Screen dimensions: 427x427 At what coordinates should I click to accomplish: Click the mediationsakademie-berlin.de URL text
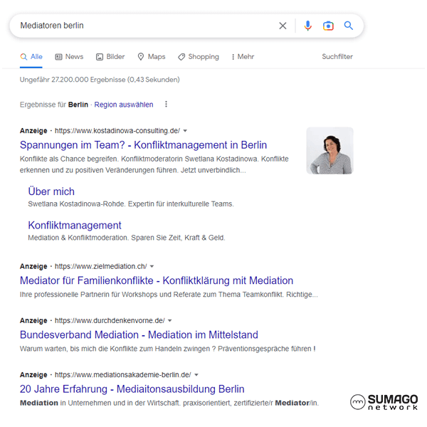coord(123,375)
